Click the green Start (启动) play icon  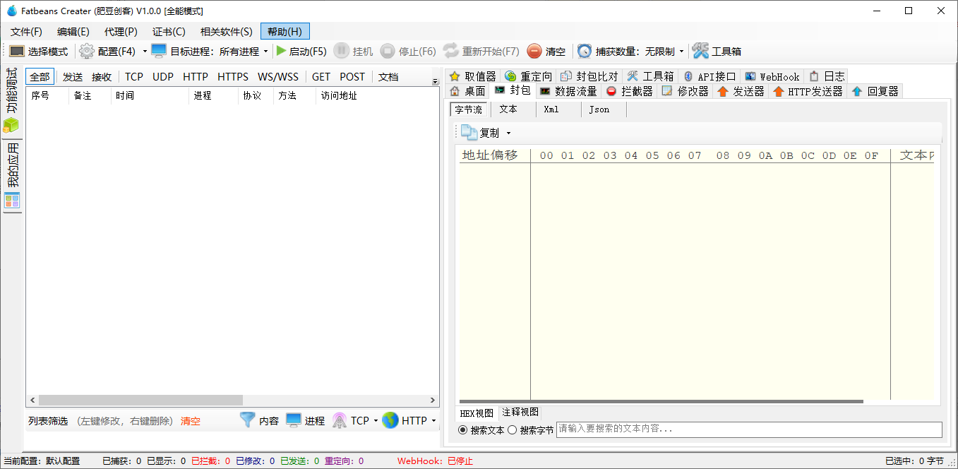tap(281, 52)
